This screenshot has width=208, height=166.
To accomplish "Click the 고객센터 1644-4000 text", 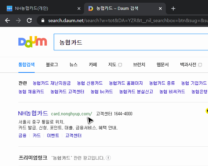I will pyautogui.click(x=114, y=114).
